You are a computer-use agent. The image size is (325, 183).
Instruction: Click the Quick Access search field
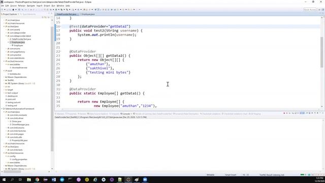point(310,10)
